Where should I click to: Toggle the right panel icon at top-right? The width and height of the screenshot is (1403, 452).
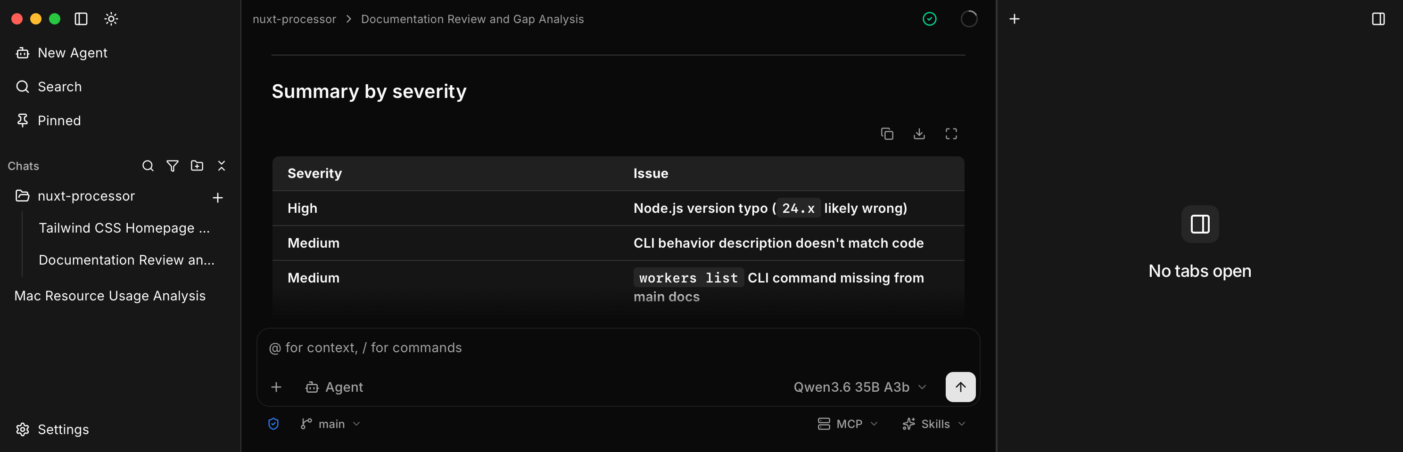pos(1378,19)
